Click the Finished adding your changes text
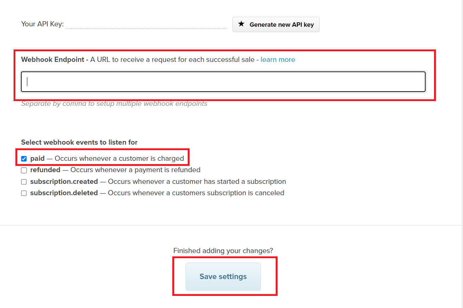The height and width of the screenshot is (308, 463). pyautogui.click(x=223, y=251)
